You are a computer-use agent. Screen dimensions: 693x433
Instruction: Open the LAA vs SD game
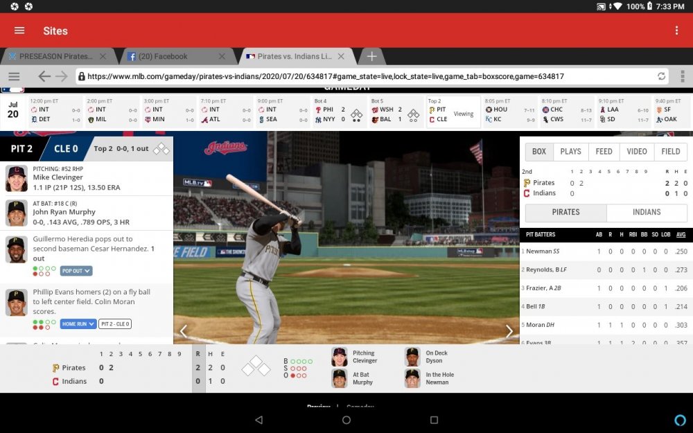pyautogui.click(x=623, y=112)
